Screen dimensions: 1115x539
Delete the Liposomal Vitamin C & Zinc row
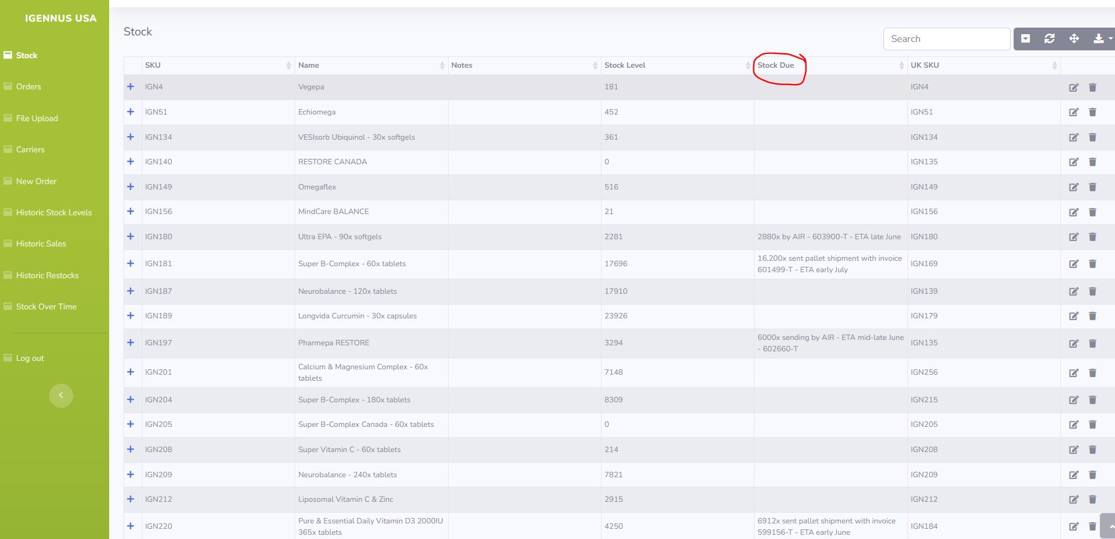click(x=1092, y=499)
